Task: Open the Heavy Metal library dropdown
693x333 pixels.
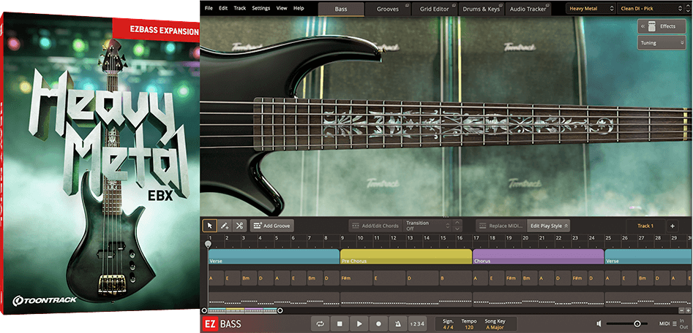Action: tap(591, 8)
